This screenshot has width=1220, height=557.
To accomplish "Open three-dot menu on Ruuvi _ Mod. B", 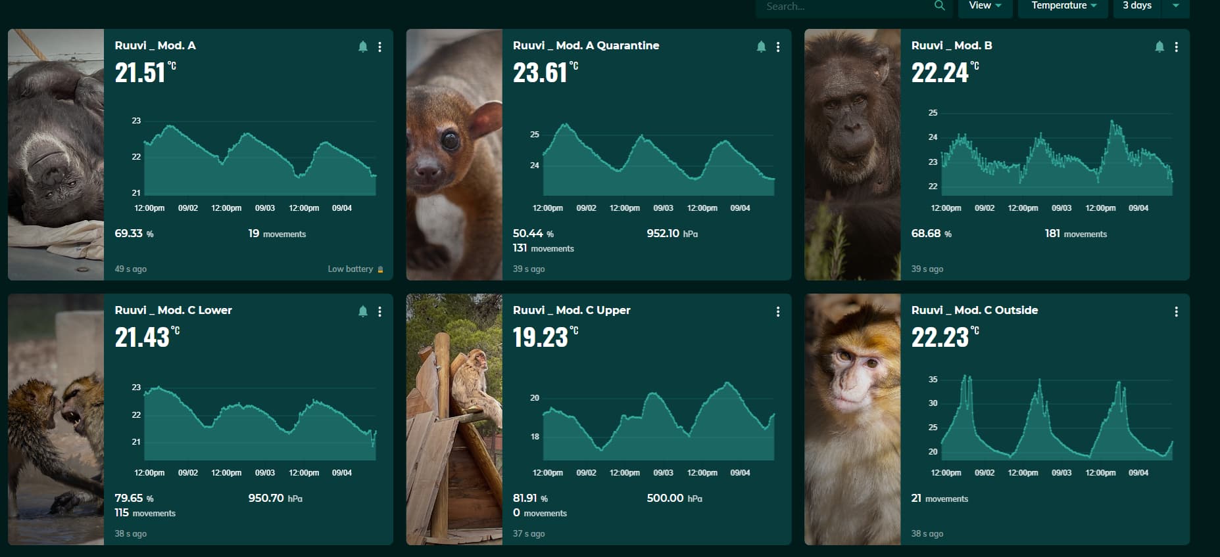I will pos(1177,47).
